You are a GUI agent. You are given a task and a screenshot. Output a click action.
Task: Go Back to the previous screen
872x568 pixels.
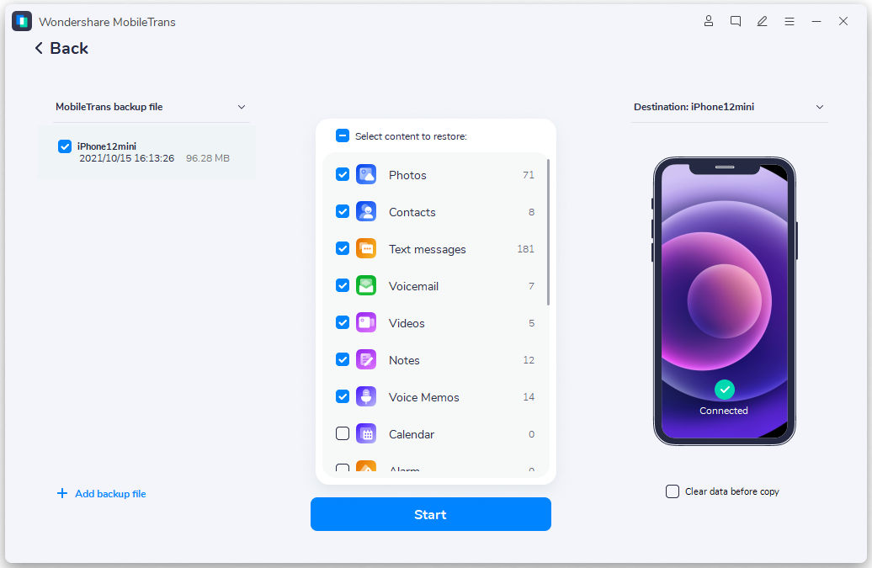pyautogui.click(x=61, y=48)
